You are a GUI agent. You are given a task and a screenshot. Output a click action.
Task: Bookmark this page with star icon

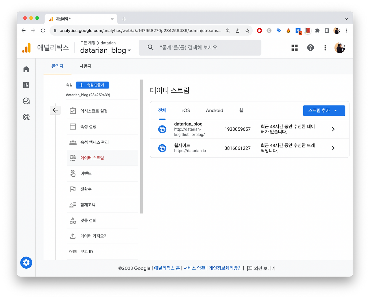point(247,31)
